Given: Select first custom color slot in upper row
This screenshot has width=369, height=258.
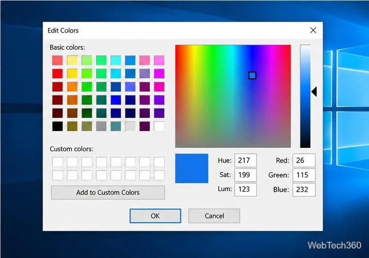Looking at the screenshot, I should 58,162.
